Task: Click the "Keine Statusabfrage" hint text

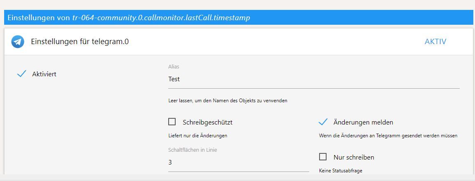Action: [341, 170]
